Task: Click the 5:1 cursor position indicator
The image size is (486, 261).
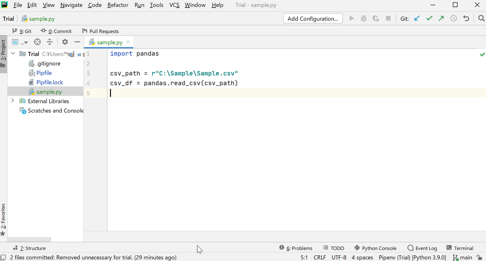Action: pyautogui.click(x=304, y=257)
